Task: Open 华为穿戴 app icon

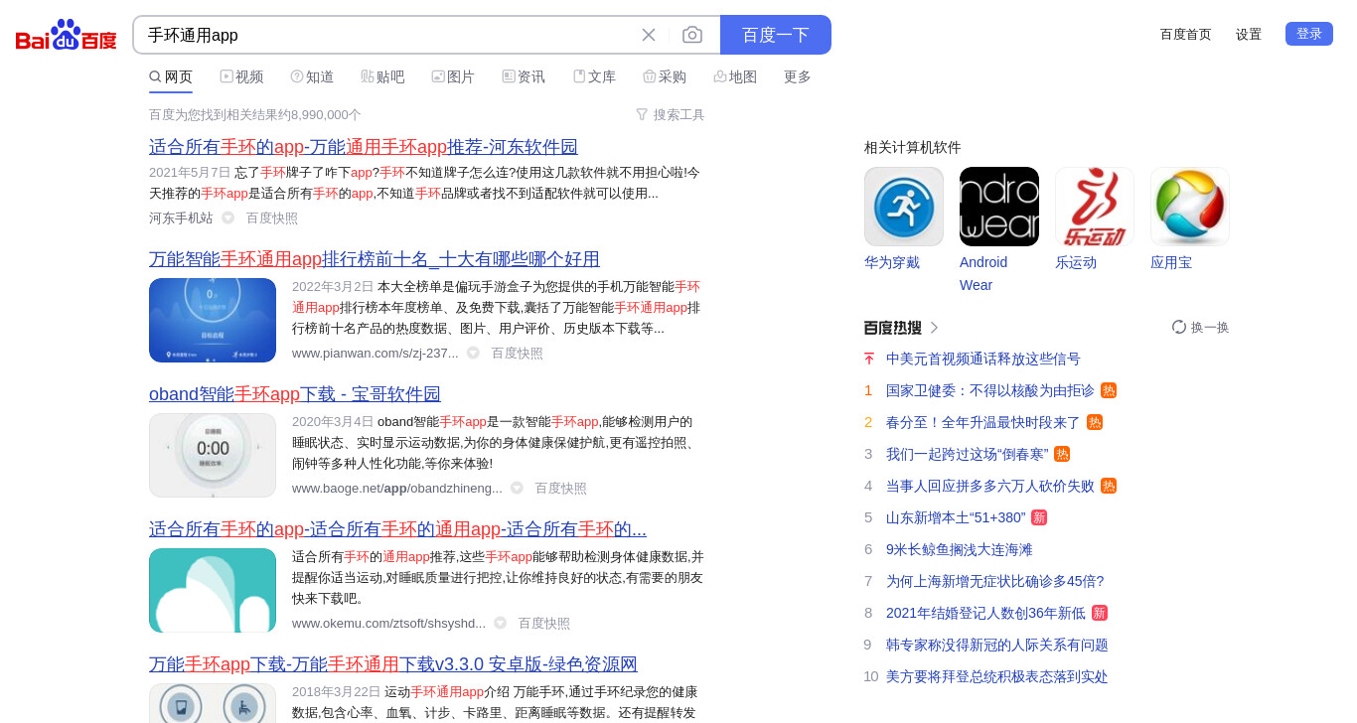Action: coord(904,207)
